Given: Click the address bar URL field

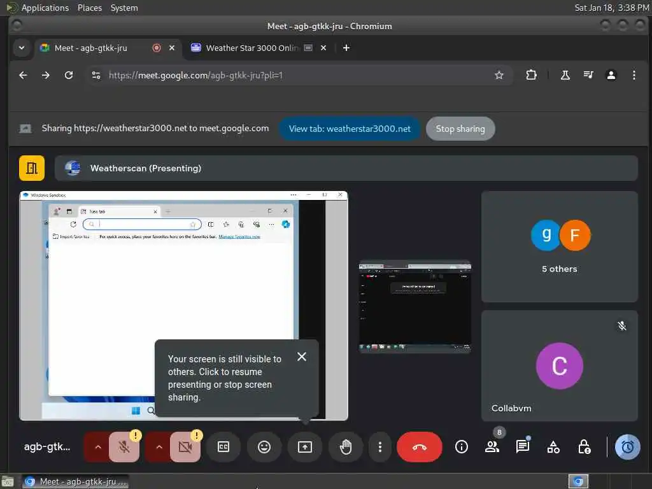Looking at the screenshot, I should [x=299, y=75].
